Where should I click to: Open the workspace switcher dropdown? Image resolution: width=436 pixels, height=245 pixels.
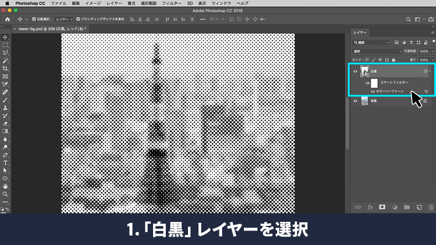pyautogui.click(x=419, y=19)
